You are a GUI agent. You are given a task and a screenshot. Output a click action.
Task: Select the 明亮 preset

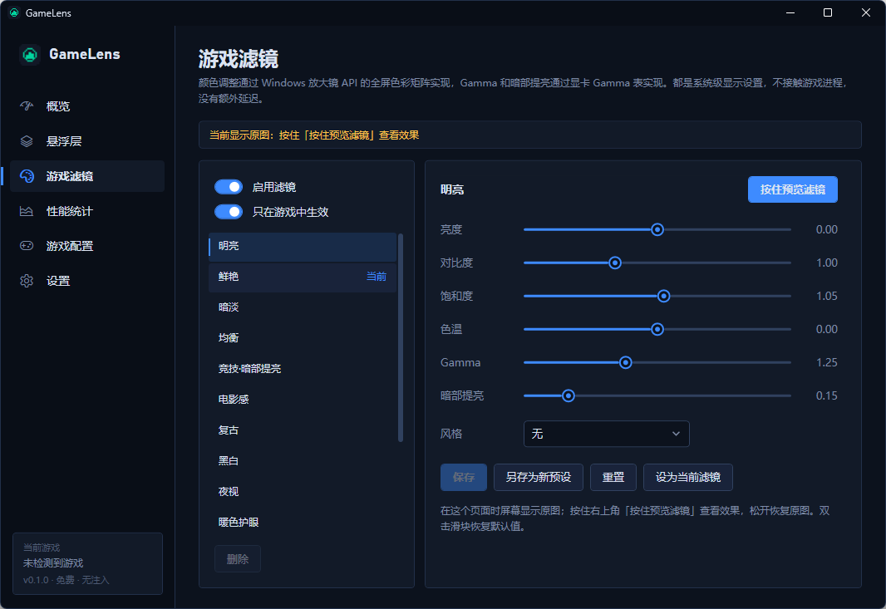(303, 246)
